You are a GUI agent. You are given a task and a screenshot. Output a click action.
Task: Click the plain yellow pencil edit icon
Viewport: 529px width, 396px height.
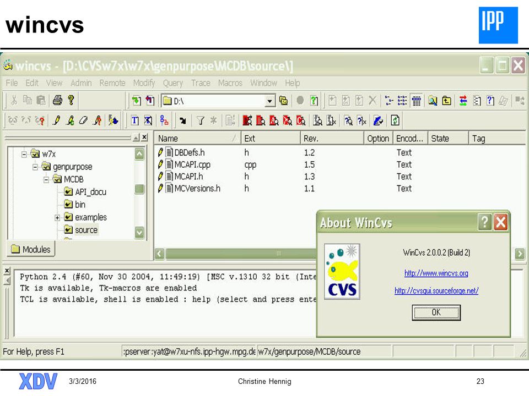pos(57,120)
